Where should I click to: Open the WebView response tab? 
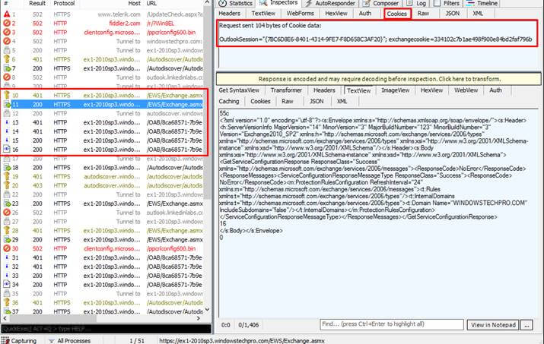pos(466,90)
